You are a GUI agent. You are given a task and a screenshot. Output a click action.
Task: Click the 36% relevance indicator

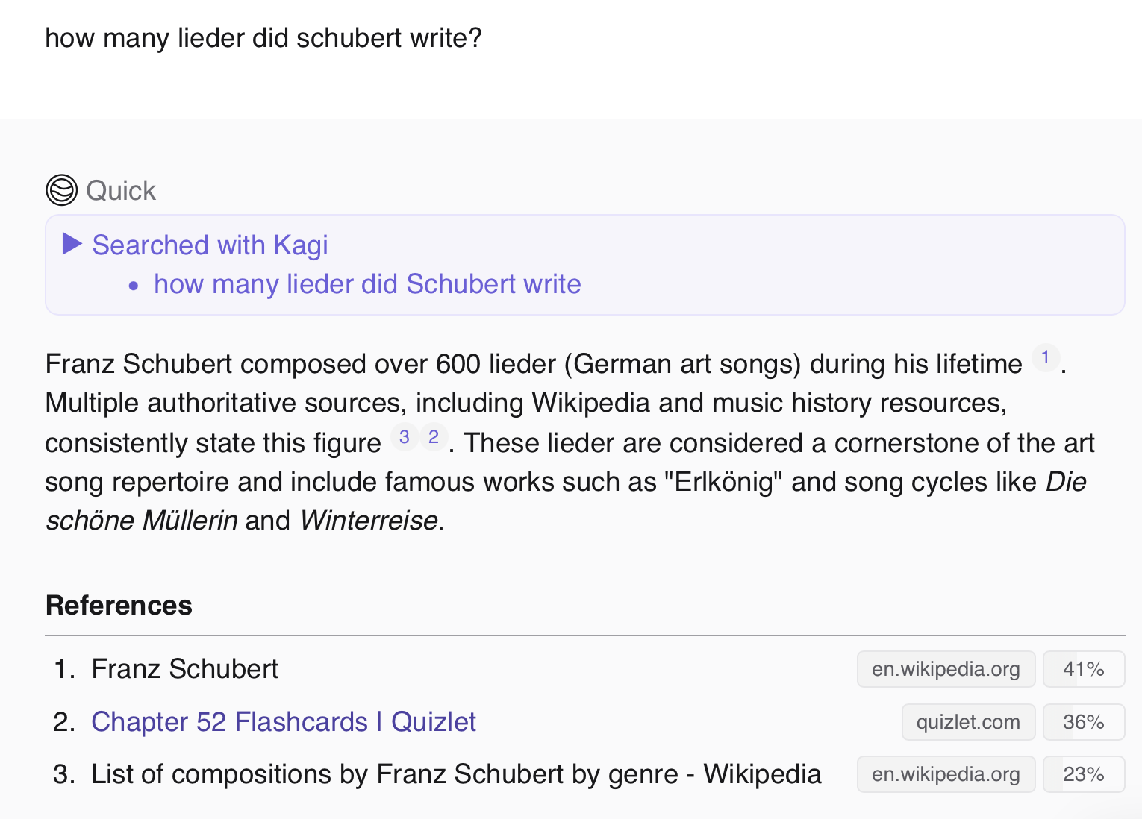click(x=1083, y=722)
